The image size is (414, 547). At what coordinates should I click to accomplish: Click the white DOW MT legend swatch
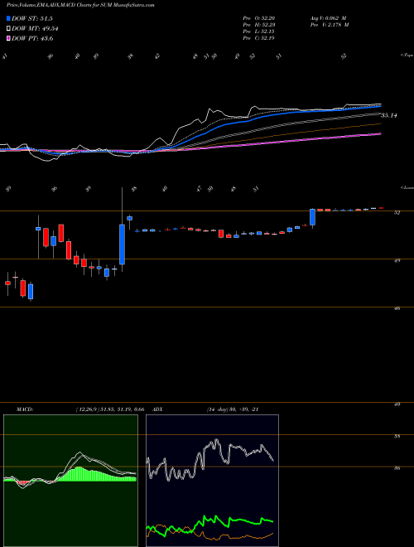click(x=8, y=29)
